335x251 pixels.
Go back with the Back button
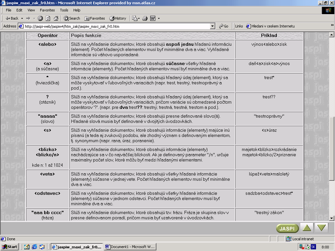pos(12,18)
